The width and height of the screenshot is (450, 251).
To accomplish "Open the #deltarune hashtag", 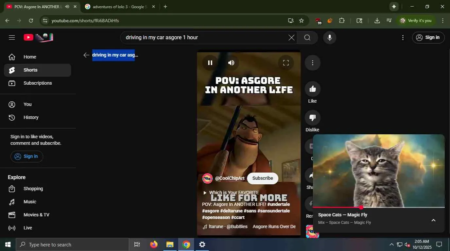I will tap(231, 211).
